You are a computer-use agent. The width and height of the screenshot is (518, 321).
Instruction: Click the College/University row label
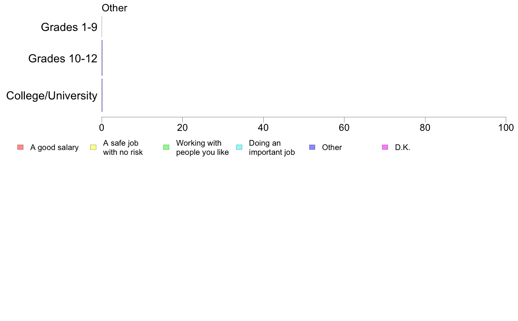[52, 96]
